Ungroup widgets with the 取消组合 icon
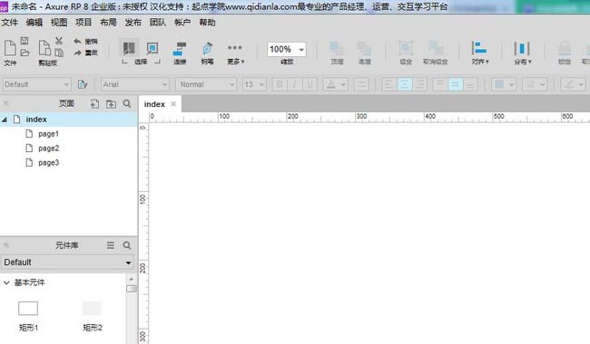590x344 pixels. [436, 53]
